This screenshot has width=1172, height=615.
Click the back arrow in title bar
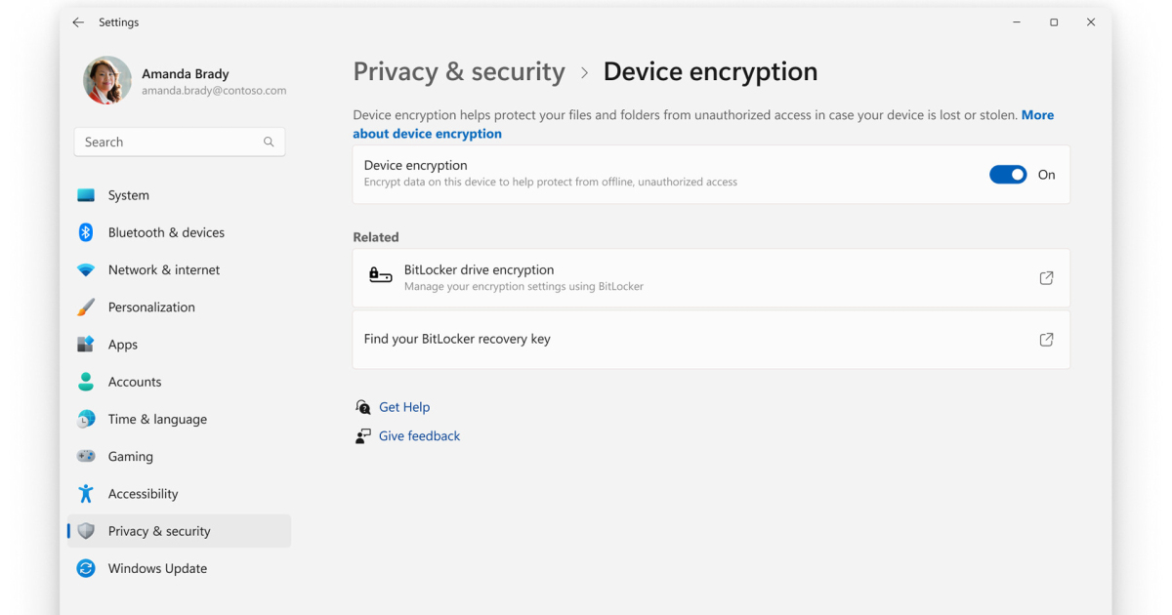tap(78, 22)
